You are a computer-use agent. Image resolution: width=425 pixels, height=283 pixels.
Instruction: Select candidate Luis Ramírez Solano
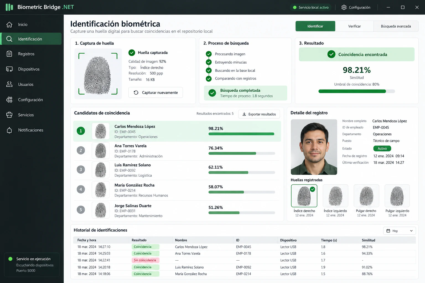point(177,170)
